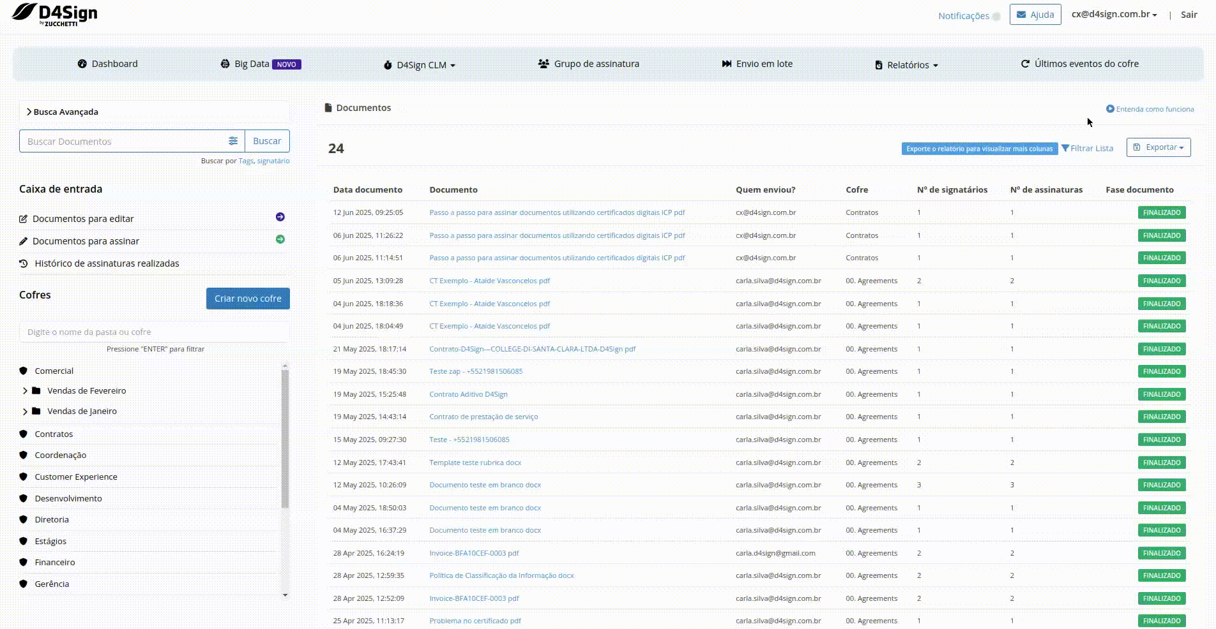Image resolution: width=1216 pixels, height=629 pixels.
Task: Click the edit icon for Documentos para editar
Action: coord(24,219)
